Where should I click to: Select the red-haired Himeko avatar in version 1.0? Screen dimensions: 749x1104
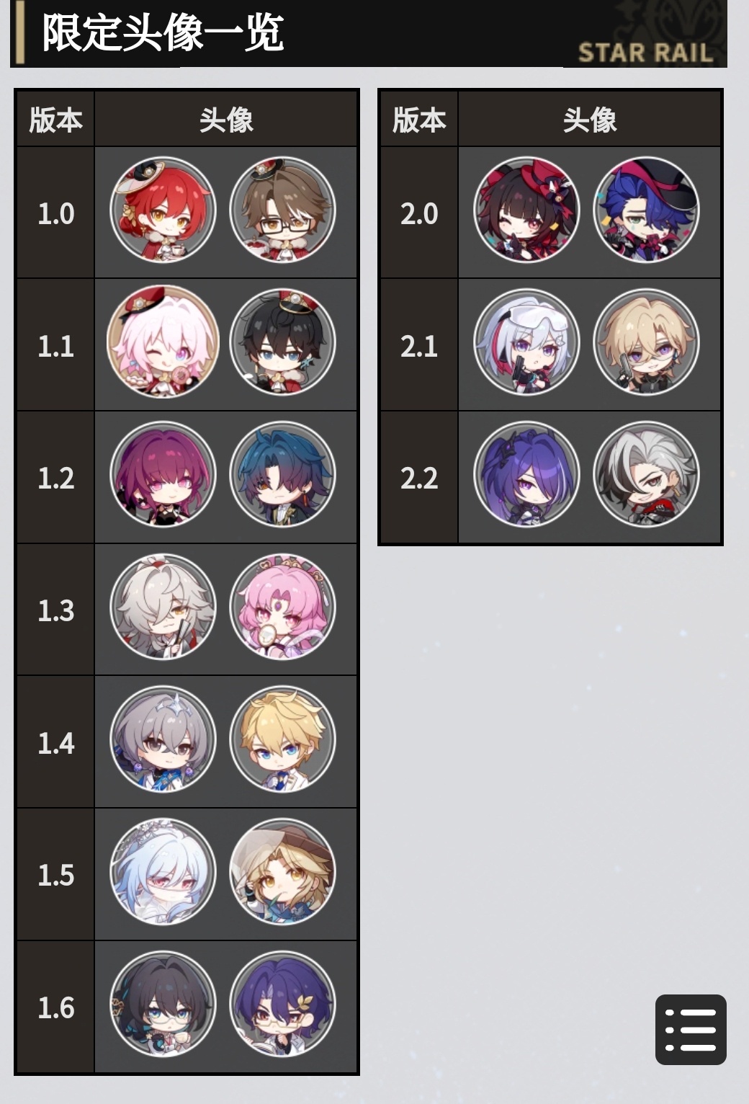(x=163, y=210)
